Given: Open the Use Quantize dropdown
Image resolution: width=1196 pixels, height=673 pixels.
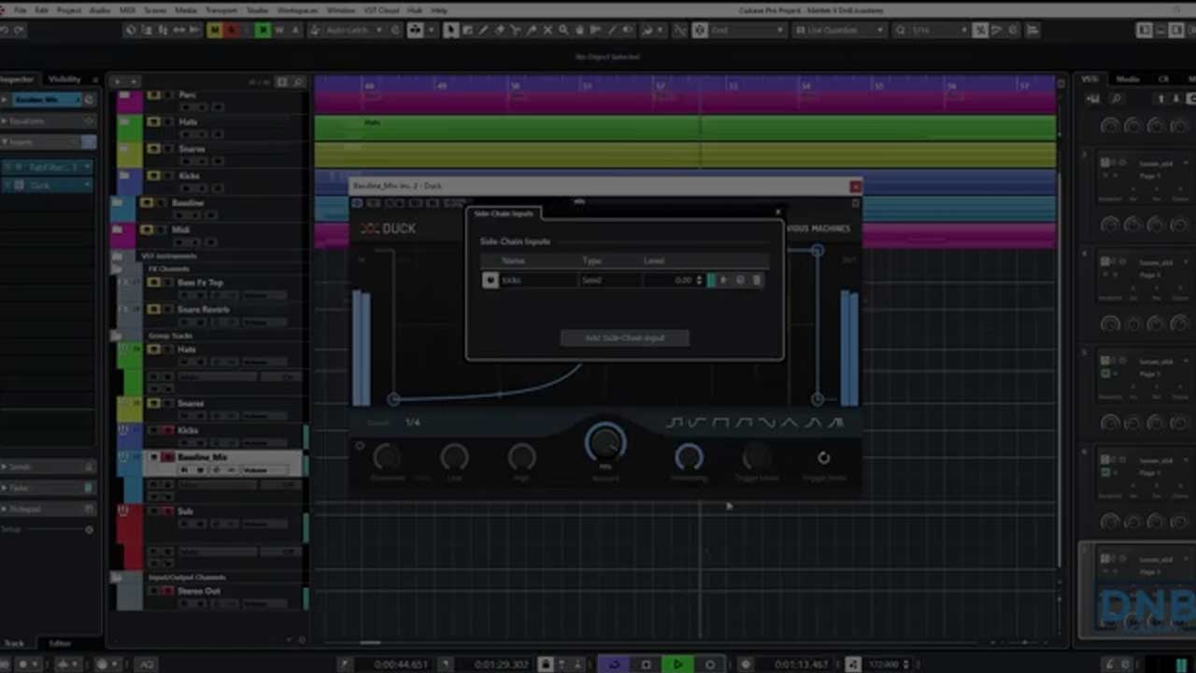Looking at the screenshot, I should [838, 30].
